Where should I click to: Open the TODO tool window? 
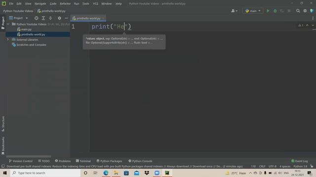click(x=44, y=161)
